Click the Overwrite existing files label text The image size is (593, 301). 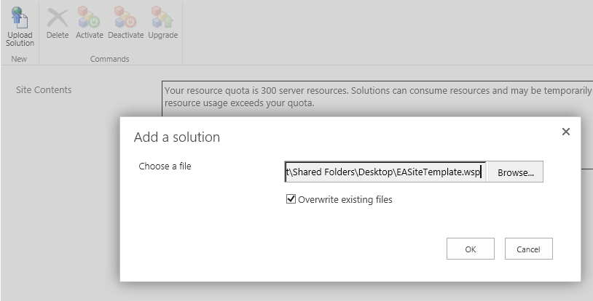tap(345, 200)
